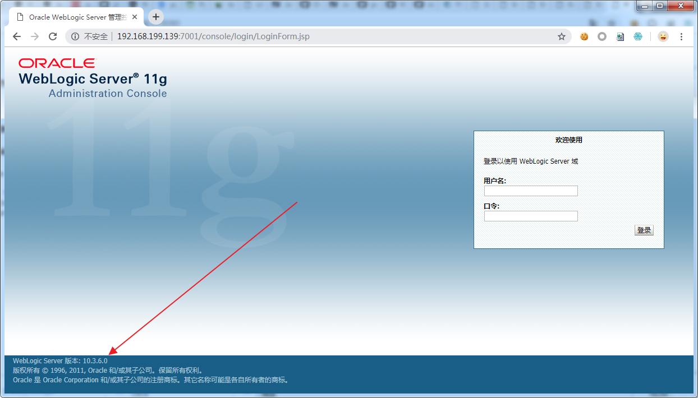Image resolution: width=698 pixels, height=398 pixels.
Task: Select the Oracle WebLogic Server 管理 tab
Action: [x=77, y=17]
